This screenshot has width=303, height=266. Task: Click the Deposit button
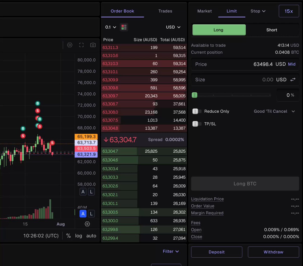(x=217, y=252)
